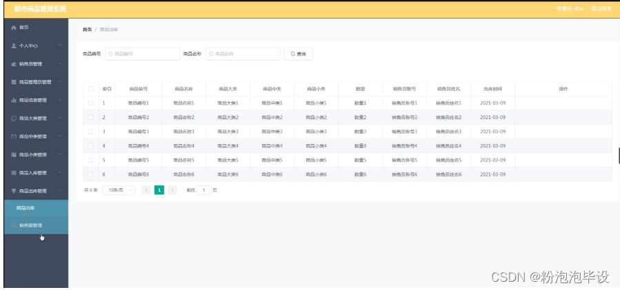Click the 出库时间 column header
Screen dimensions: 620x290
[x=492, y=89]
